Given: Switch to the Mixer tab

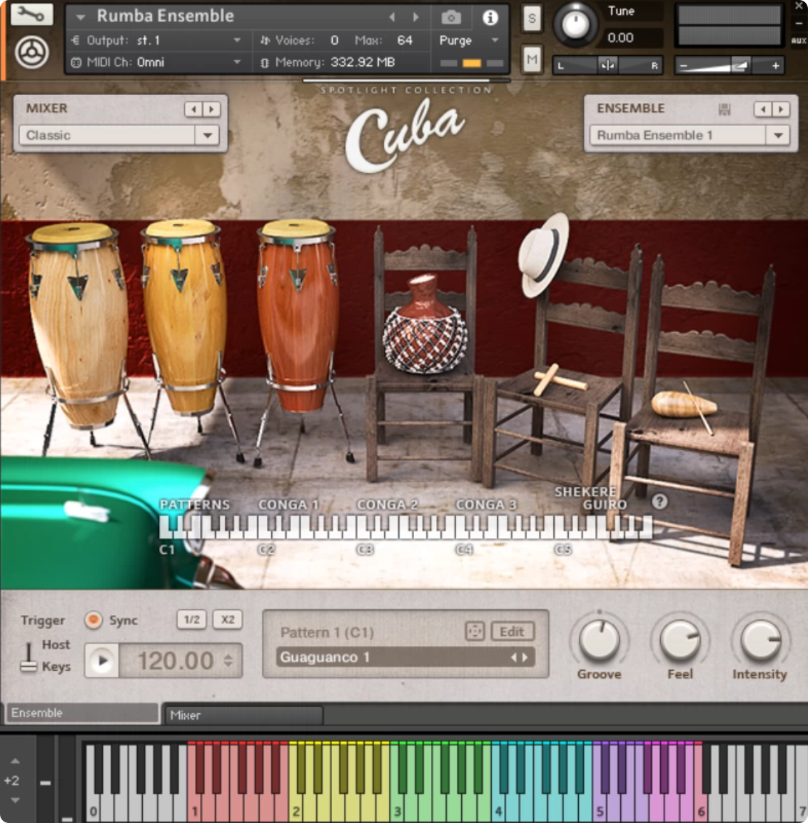Looking at the screenshot, I should pyautogui.click(x=244, y=715).
